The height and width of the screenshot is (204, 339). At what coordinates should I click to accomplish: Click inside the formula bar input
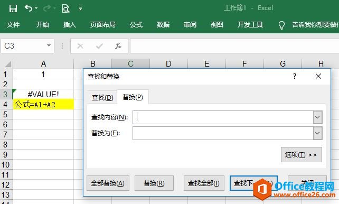click(234, 46)
